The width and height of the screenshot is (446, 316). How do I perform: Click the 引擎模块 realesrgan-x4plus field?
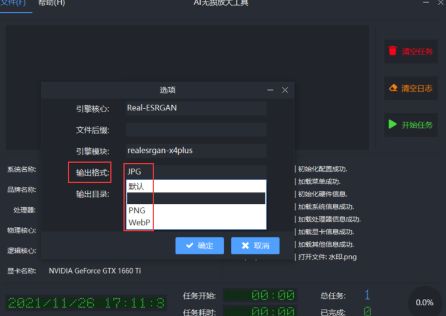(196, 151)
